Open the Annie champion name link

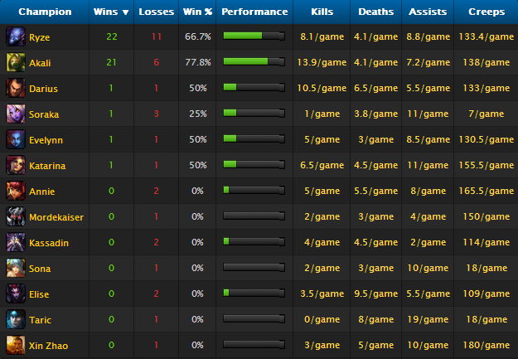tap(41, 192)
